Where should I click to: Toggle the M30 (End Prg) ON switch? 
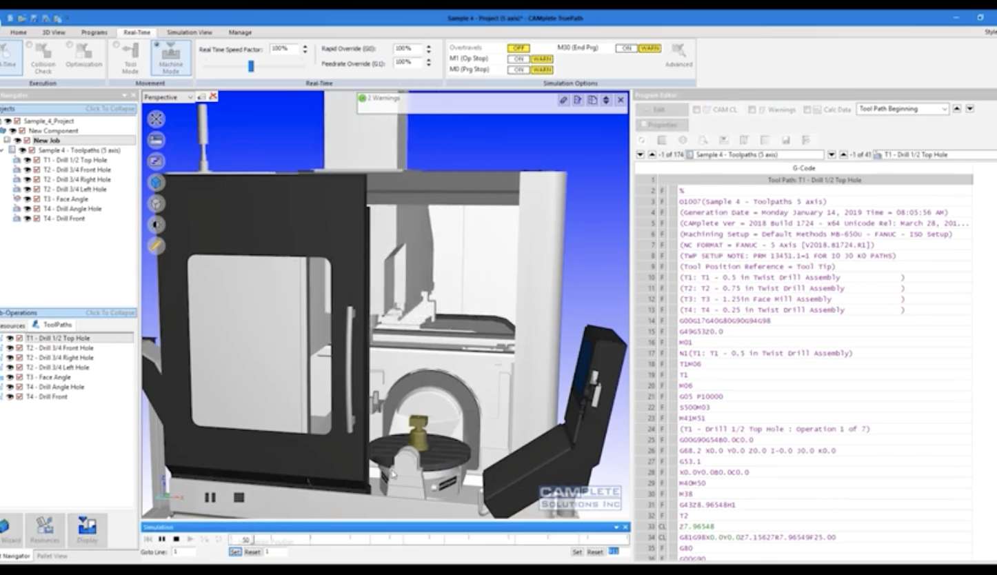pos(626,48)
